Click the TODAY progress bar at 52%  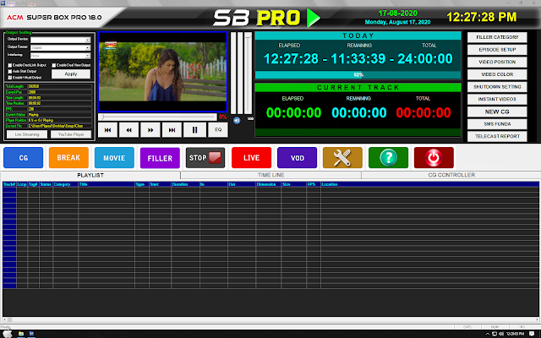point(358,75)
